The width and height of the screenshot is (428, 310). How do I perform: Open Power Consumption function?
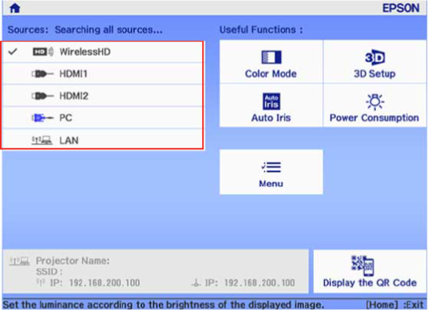click(374, 105)
